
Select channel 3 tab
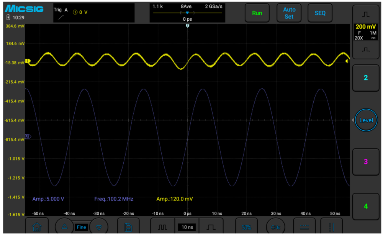coord(365,161)
